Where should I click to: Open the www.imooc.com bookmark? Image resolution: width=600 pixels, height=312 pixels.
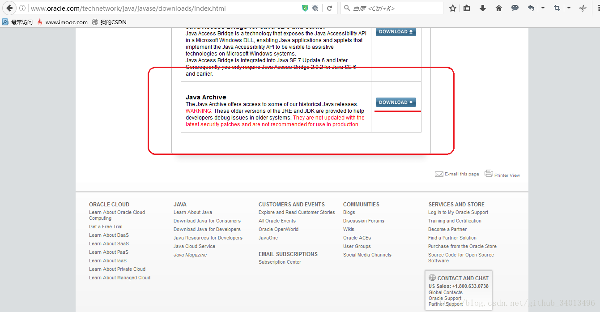tap(63, 22)
